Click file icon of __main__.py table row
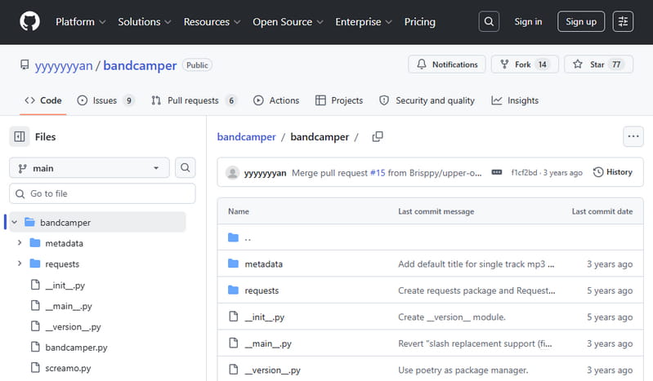 coord(234,343)
